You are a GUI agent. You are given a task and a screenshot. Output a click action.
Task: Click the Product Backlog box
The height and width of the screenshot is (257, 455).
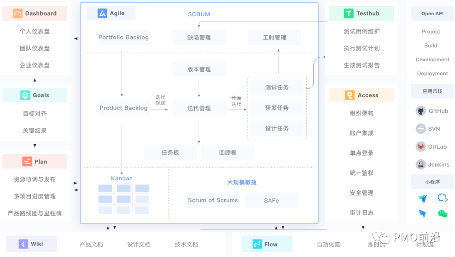123,108
